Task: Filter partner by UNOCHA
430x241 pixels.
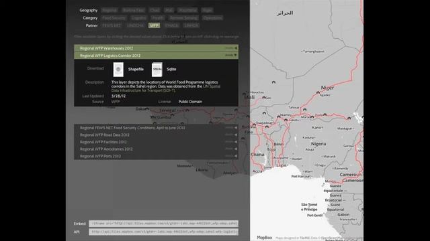Action: pos(135,25)
